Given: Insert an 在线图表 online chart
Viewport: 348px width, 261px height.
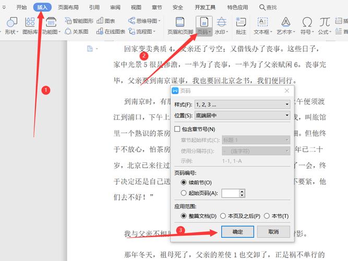Looking at the screenshot, I should 111,31.
